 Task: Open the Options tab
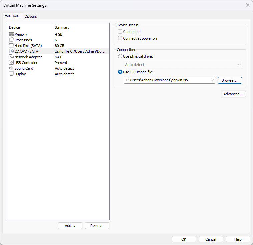tap(31, 16)
